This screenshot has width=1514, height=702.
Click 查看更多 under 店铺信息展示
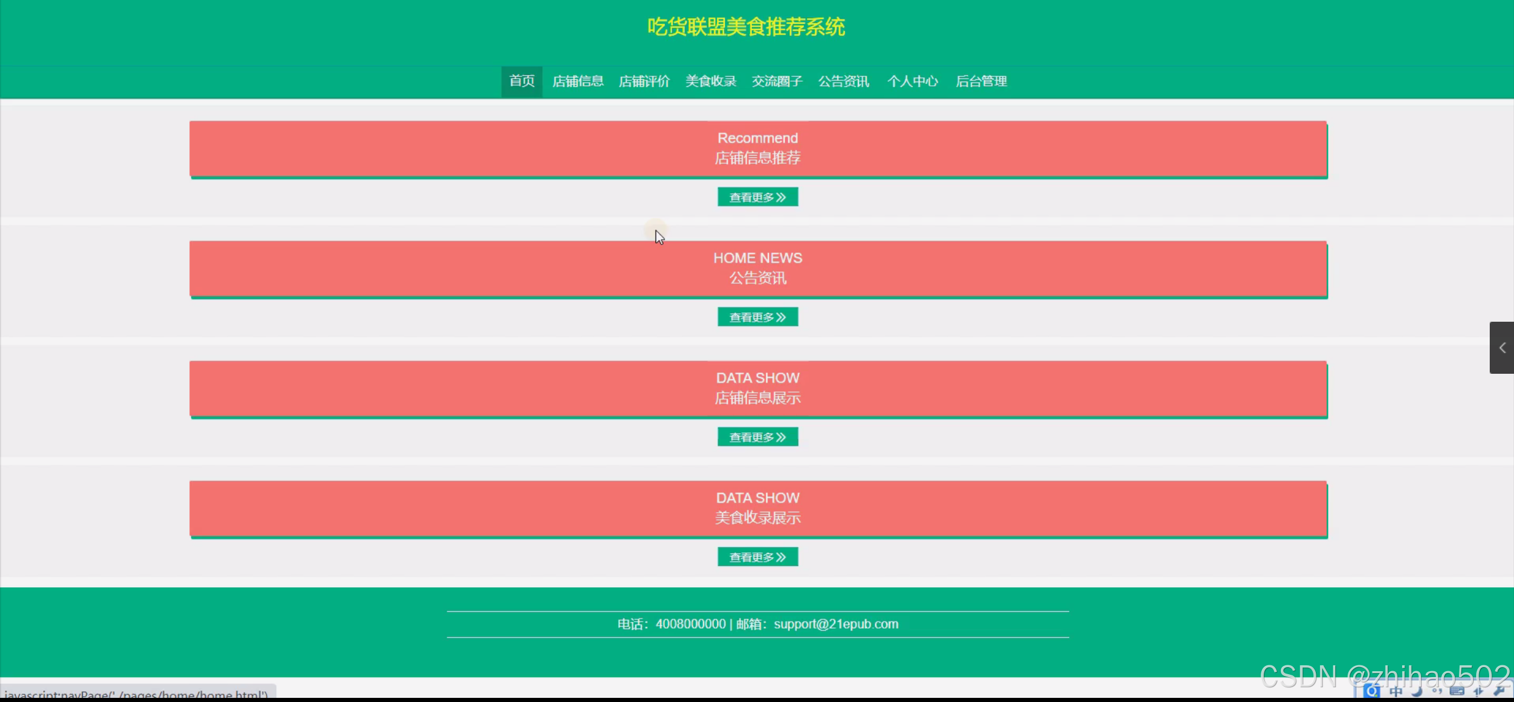(757, 437)
